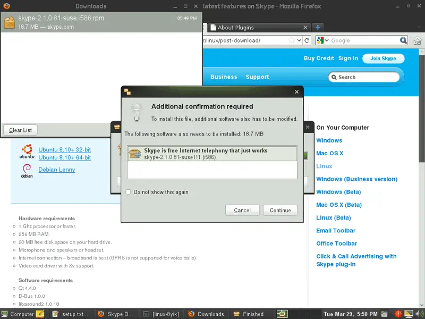Viewport: 425px width, 319px height.
Task: Switch to [linux-8yik] terminal taskbar item
Action: click(x=161, y=314)
